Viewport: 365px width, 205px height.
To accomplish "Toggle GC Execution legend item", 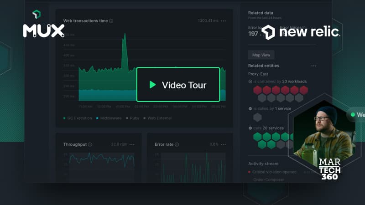I will [x=78, y=118].
